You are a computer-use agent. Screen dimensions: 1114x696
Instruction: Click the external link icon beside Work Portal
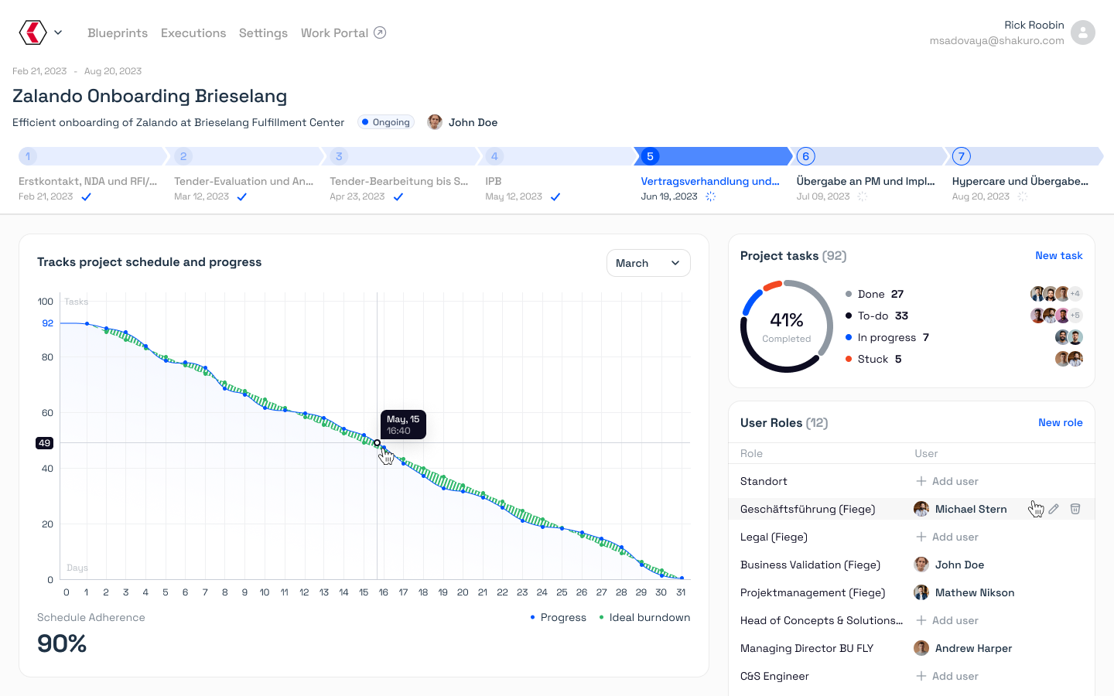click(380, 32)
